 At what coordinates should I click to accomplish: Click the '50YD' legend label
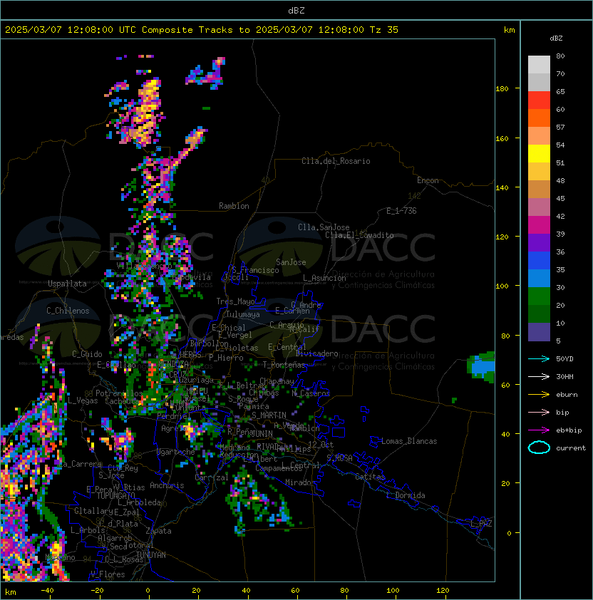(x=564, y=359)
